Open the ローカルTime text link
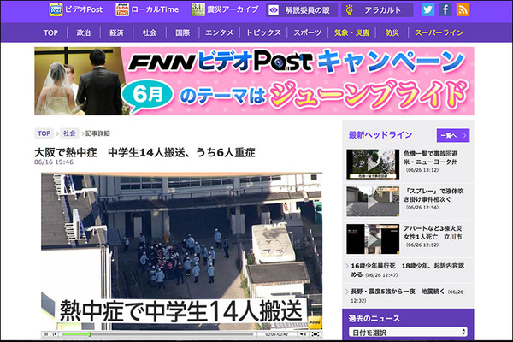This screenshot has height=342, width=513. pyautogui.click(x=155, y=9)
